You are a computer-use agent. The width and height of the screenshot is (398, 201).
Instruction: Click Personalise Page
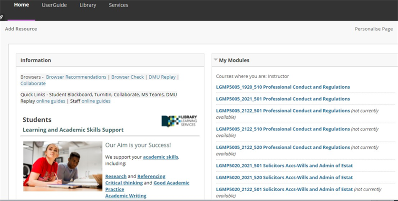point(374,29)
